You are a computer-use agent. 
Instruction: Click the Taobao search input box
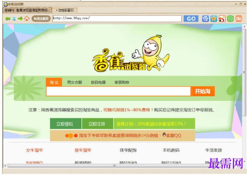(118, 92)
